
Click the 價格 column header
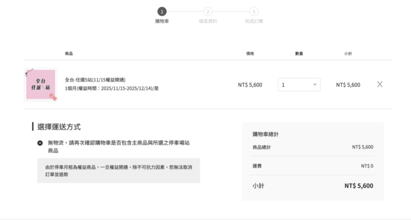tap(250, 53)
